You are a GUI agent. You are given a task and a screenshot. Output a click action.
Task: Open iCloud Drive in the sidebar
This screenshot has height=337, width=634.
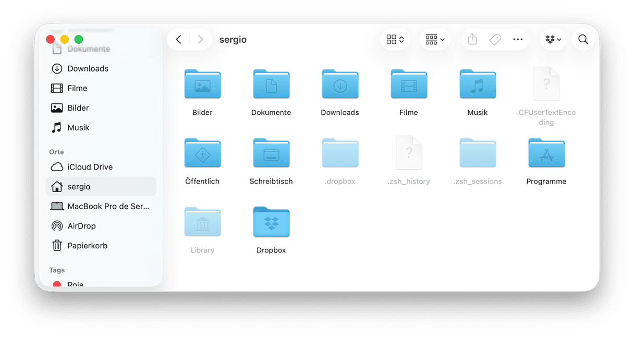pyautogui.click(x=101, y=167)
